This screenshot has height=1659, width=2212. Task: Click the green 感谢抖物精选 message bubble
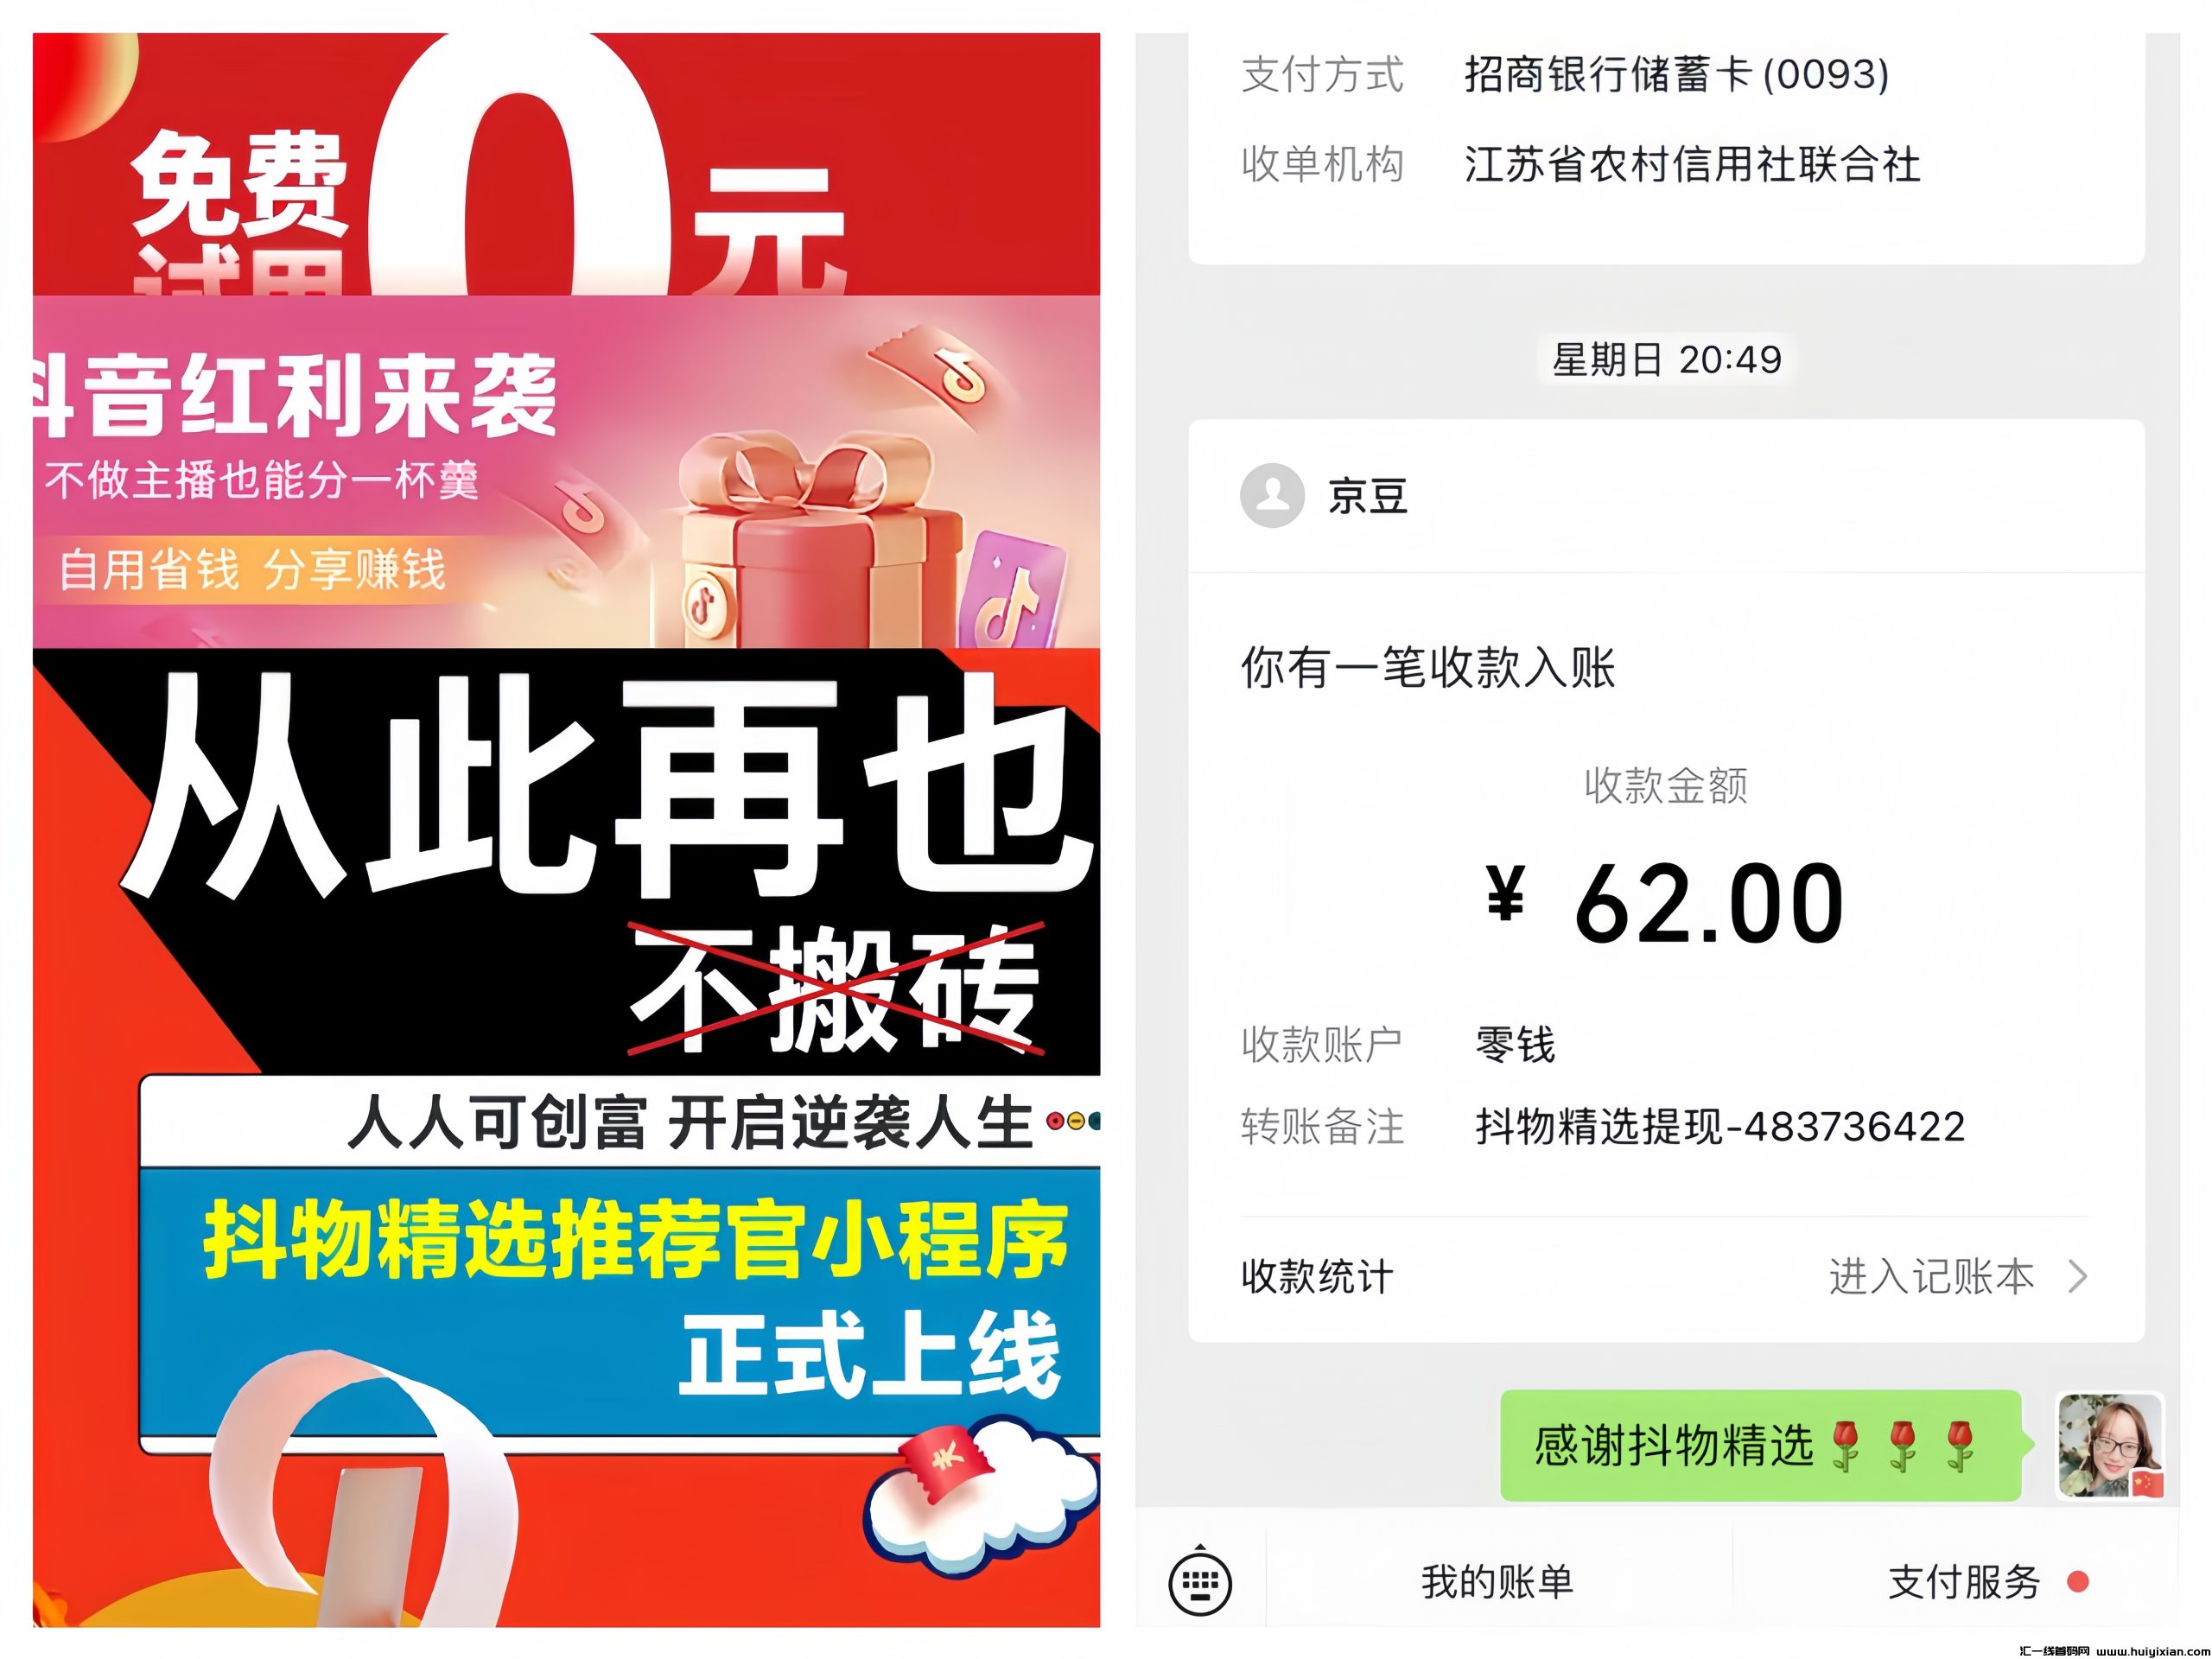pos(1762,1445)
